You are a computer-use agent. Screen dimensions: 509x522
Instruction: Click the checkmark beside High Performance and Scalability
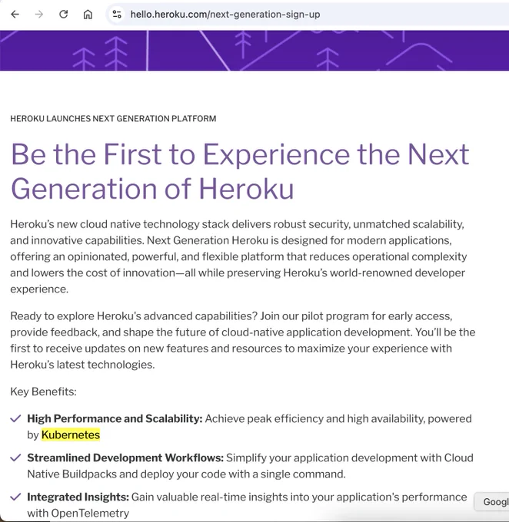coord(15,418)
